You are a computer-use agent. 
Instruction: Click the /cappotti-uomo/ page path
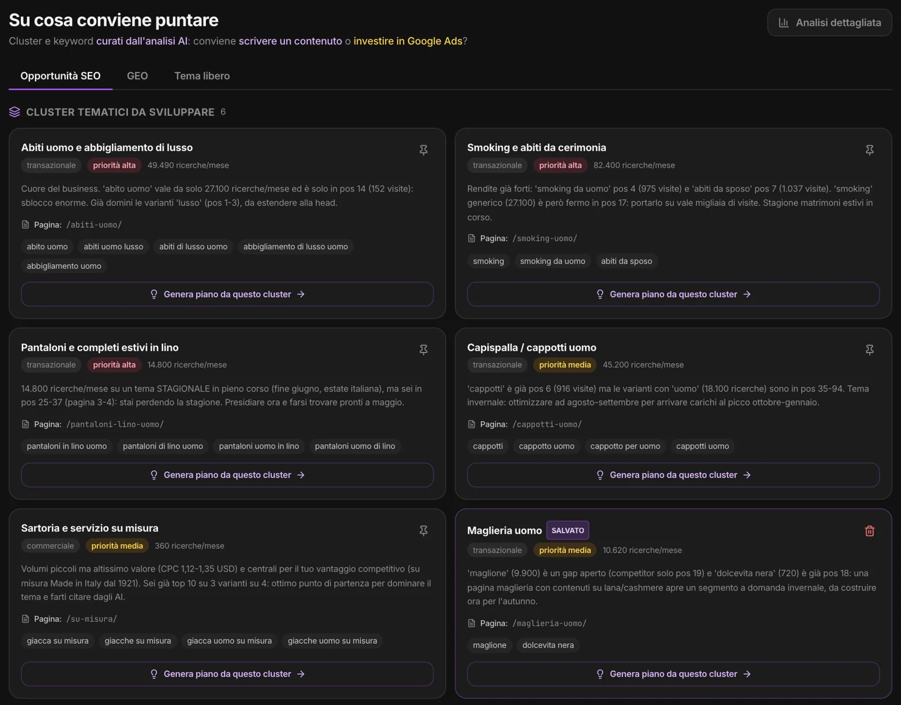pos(547,424)
